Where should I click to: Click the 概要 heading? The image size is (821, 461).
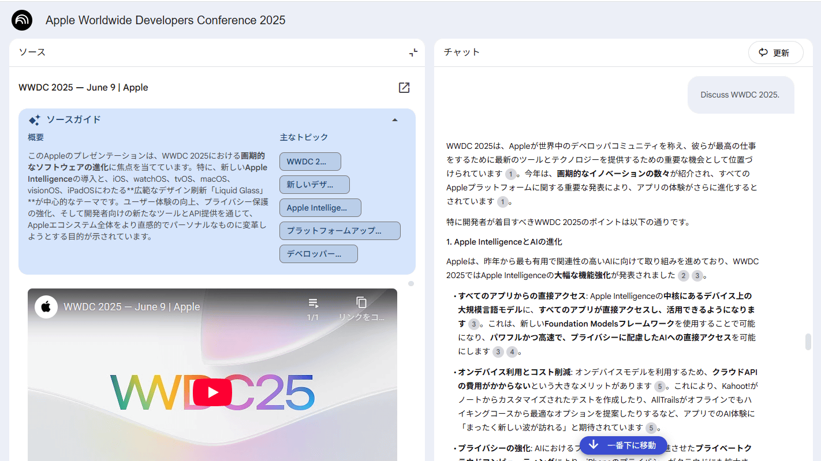(36, 137)
